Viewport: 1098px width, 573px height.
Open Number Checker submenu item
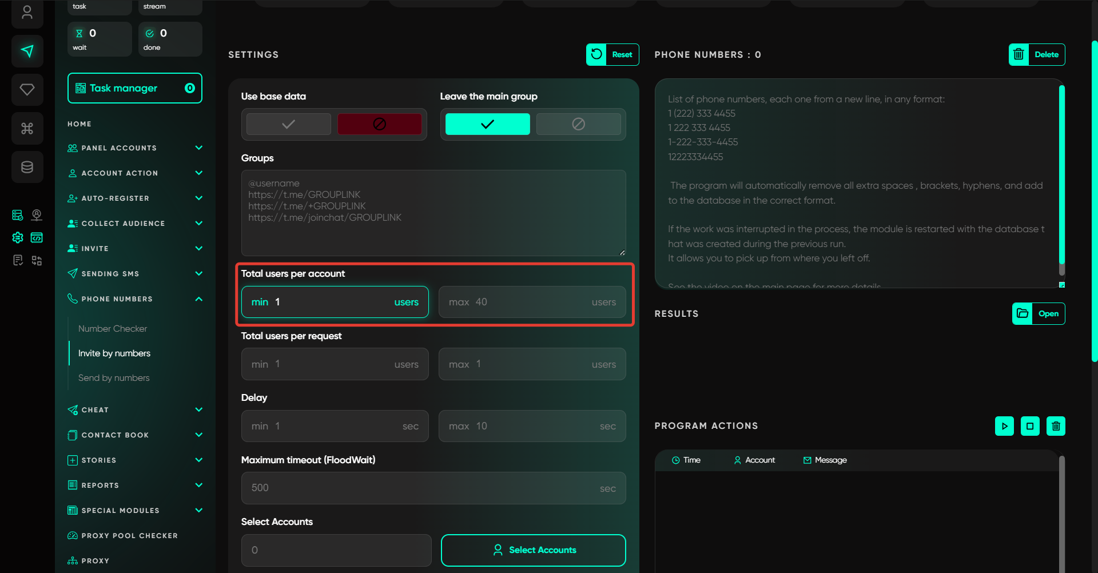click(x=113, y=329)
